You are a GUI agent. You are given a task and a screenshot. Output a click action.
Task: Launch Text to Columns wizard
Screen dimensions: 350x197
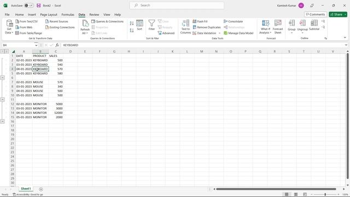click(x=185, y=27)
